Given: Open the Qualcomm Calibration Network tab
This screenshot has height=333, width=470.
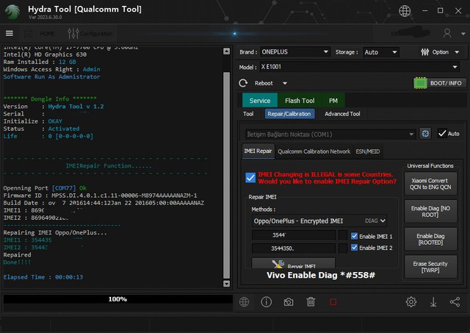Looking at the screenshot, I should point(314,151).
